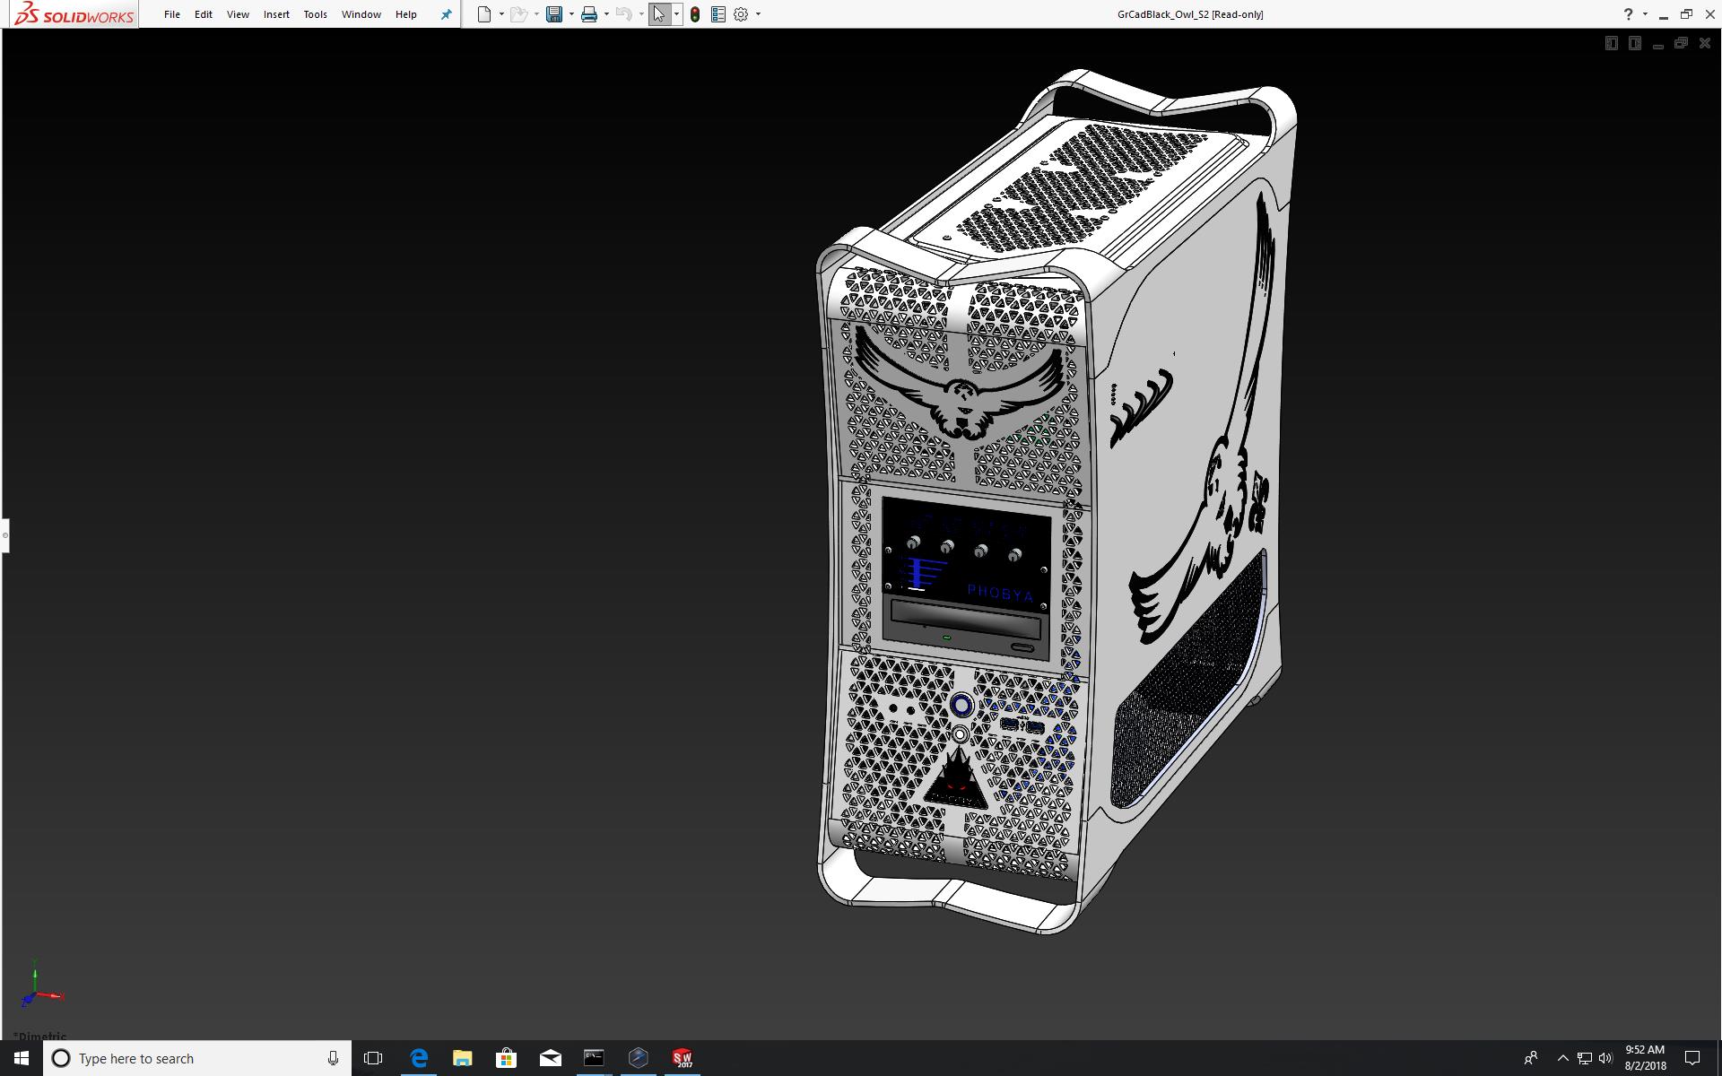The image size is (1722, 1076).
Task: Click the SOLIDWORKS Help question mark
Action: pyautogui.click(x=1628, y=14)
